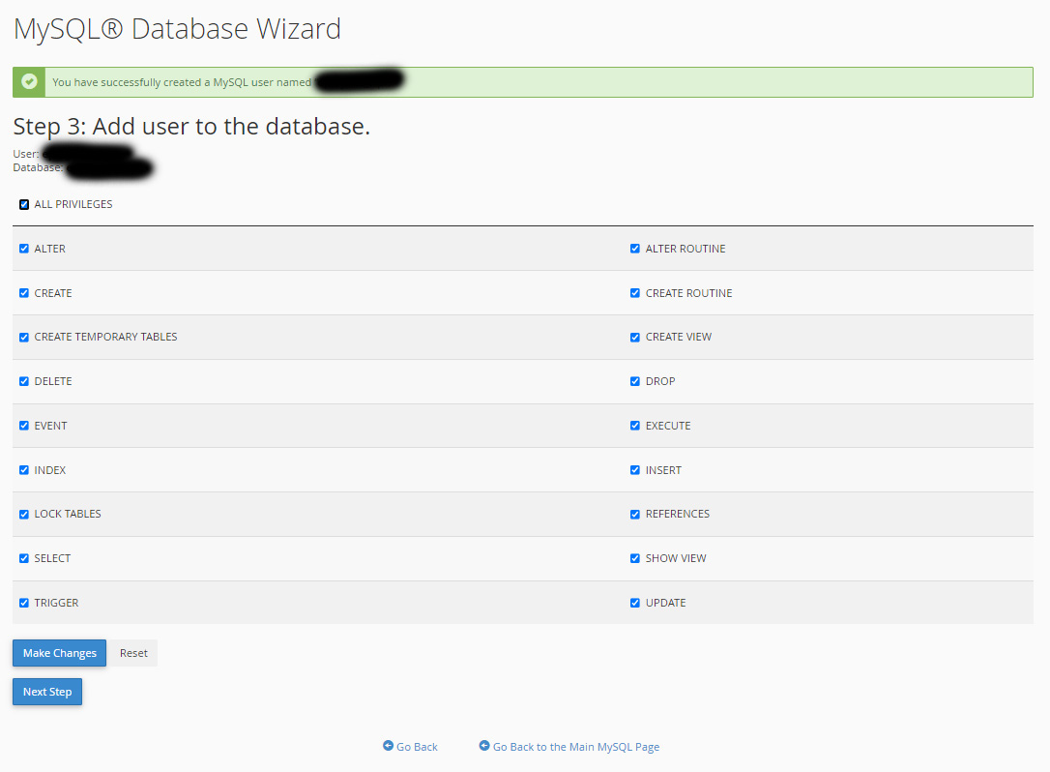Toggle the TRIGGER privilege checkbox
Screen dimensions: 1050x772
(24, 603)
